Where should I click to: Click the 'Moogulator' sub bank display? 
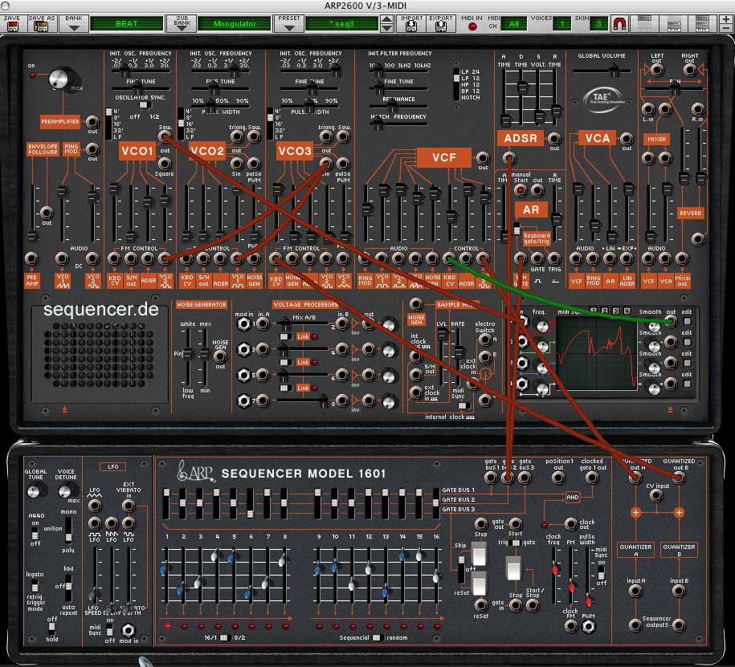[x=235, y=23]
